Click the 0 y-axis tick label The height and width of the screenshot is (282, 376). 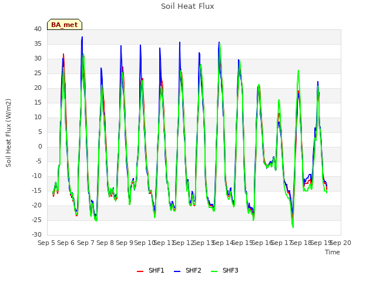coord(40,146)
